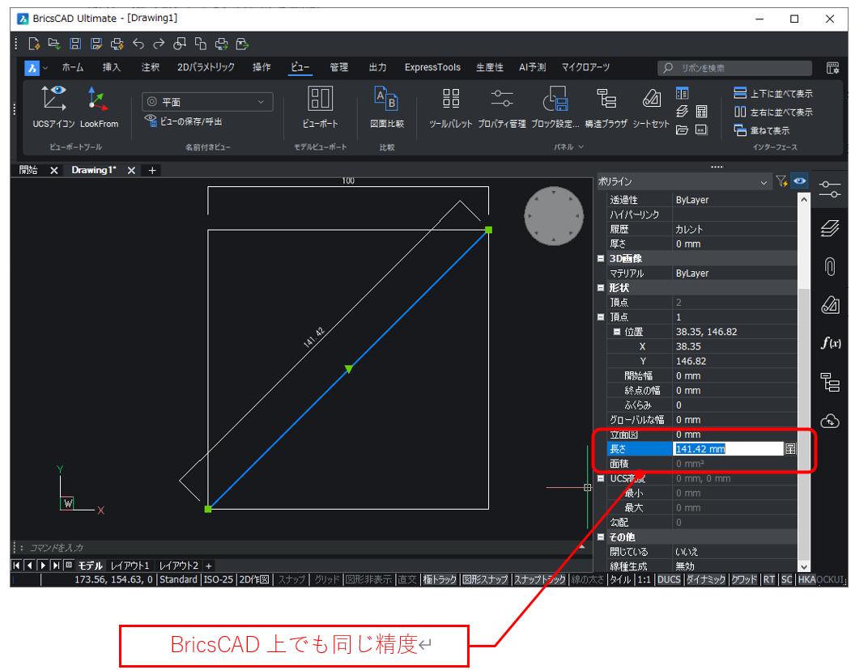855x670 pixels.
Task: Switch to the 2Dパラメトリック ribbon tab
Action: coord(206,68)
